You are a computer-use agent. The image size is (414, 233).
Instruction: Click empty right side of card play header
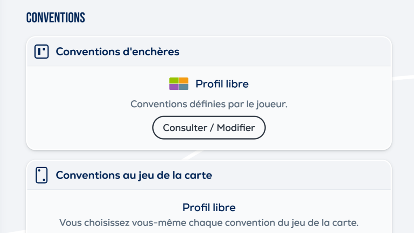(x=323, y=175)
